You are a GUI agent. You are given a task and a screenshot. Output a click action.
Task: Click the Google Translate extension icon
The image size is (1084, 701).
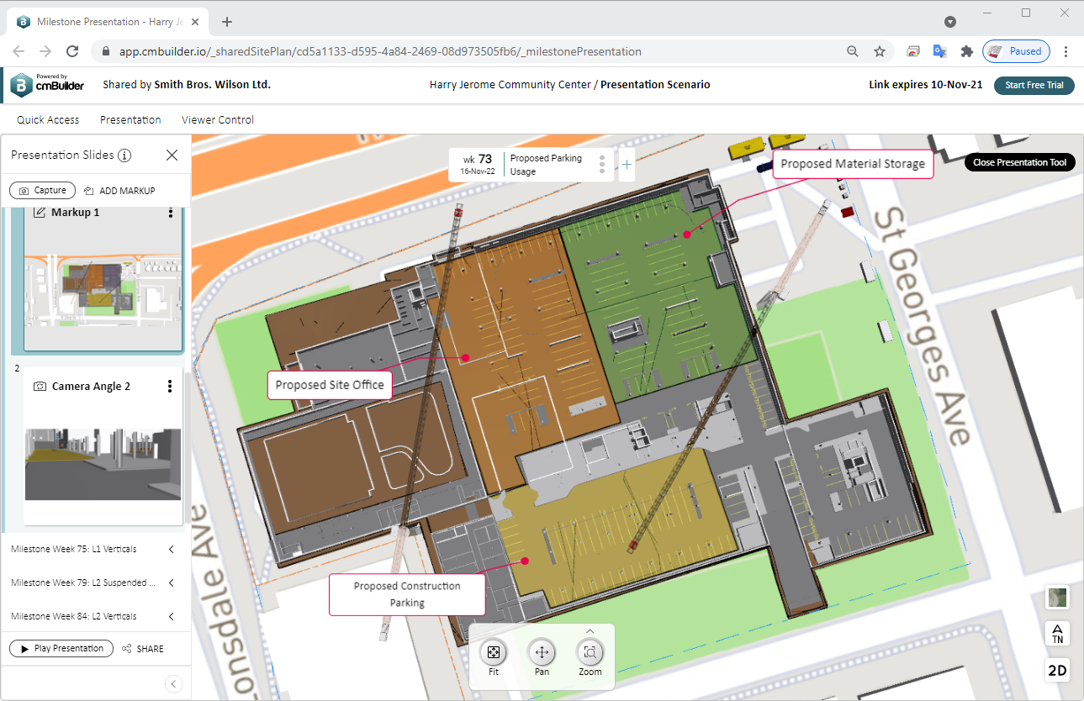[x=940, y=51]
